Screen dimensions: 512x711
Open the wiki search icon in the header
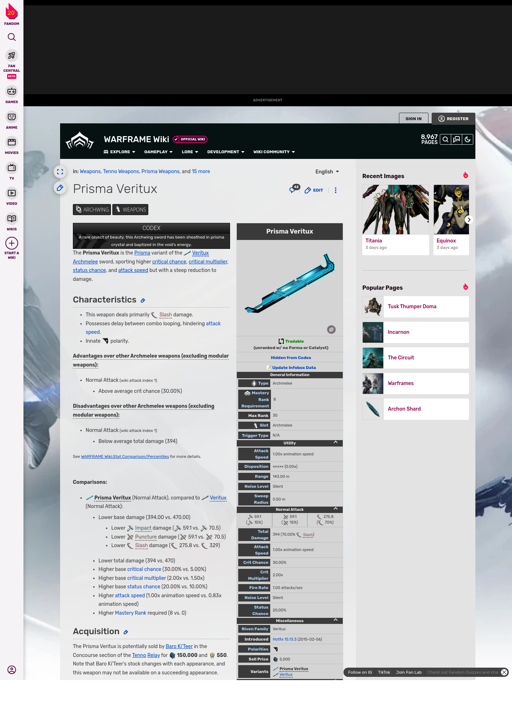tap(445, 139)
